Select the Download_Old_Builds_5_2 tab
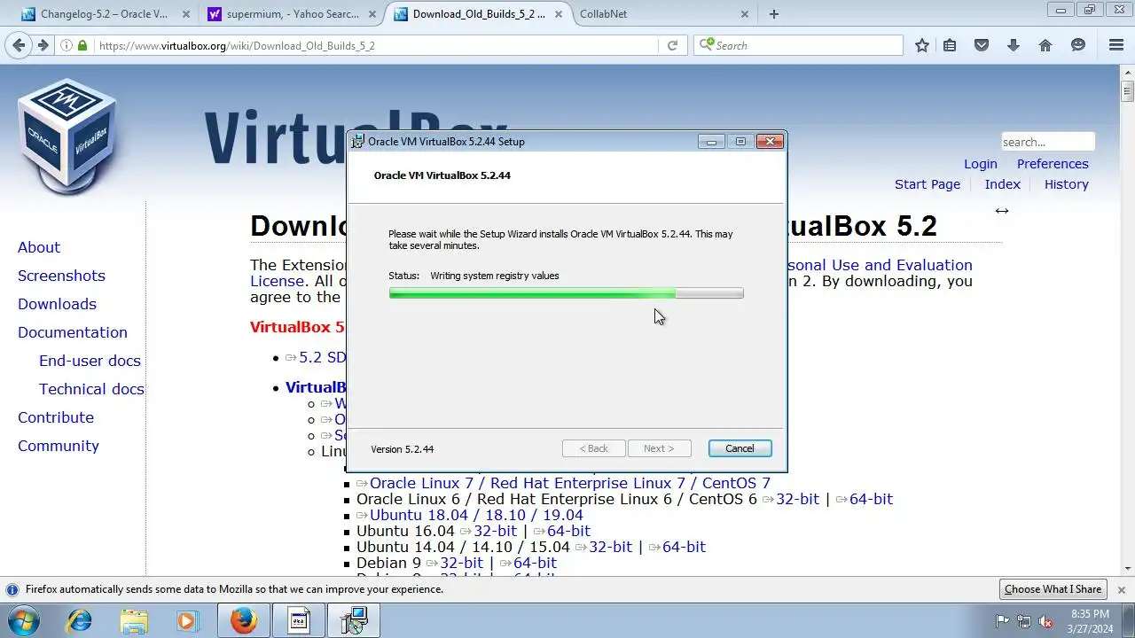 (x=477, y=14)
